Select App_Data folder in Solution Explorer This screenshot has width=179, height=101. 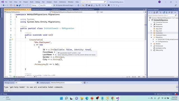[x=159, y=29]
